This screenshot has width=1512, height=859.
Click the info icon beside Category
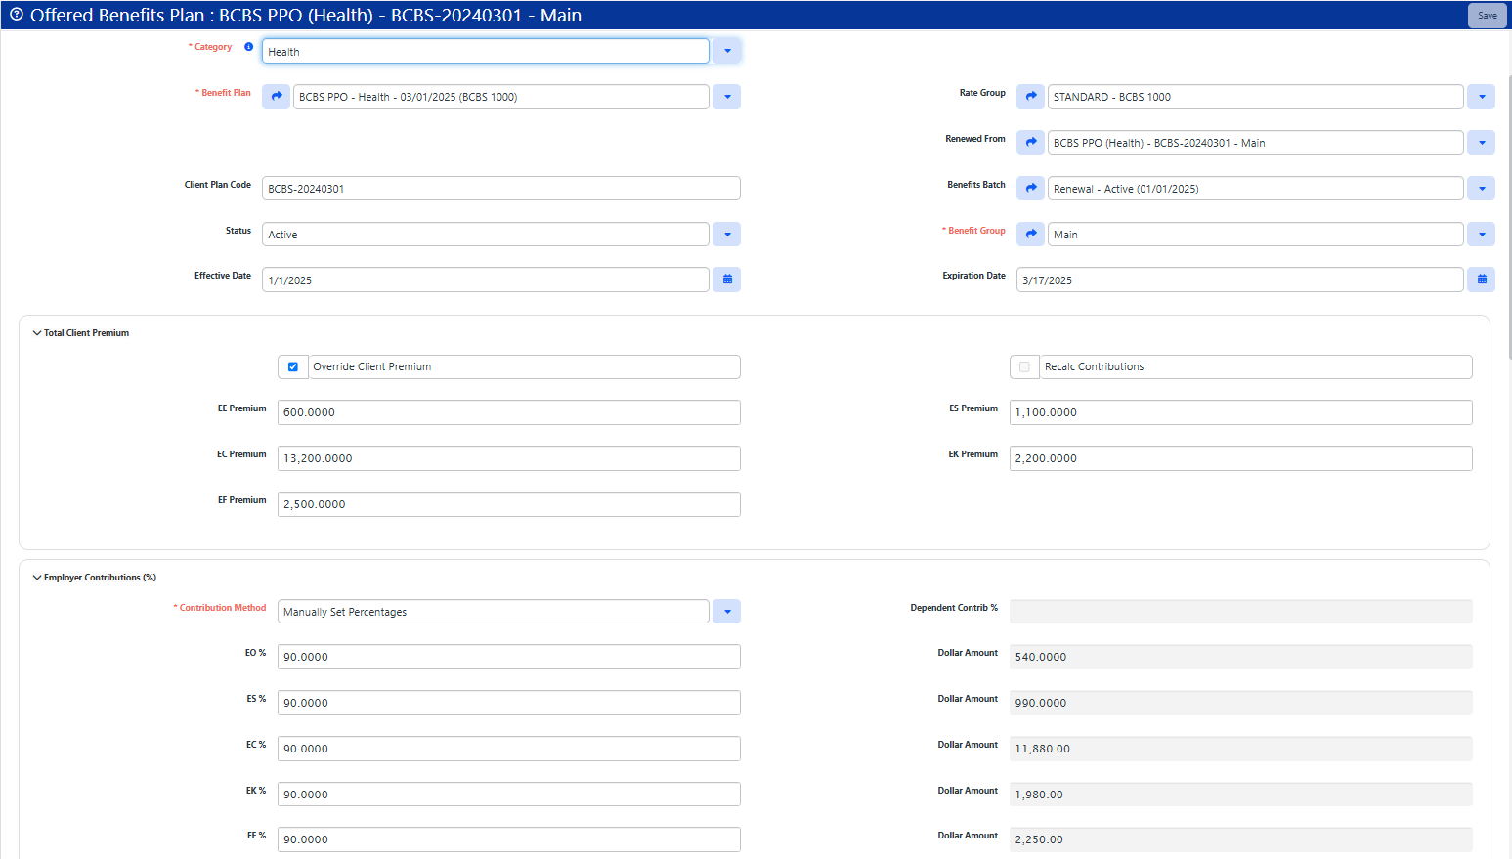(x=248, y=46)
